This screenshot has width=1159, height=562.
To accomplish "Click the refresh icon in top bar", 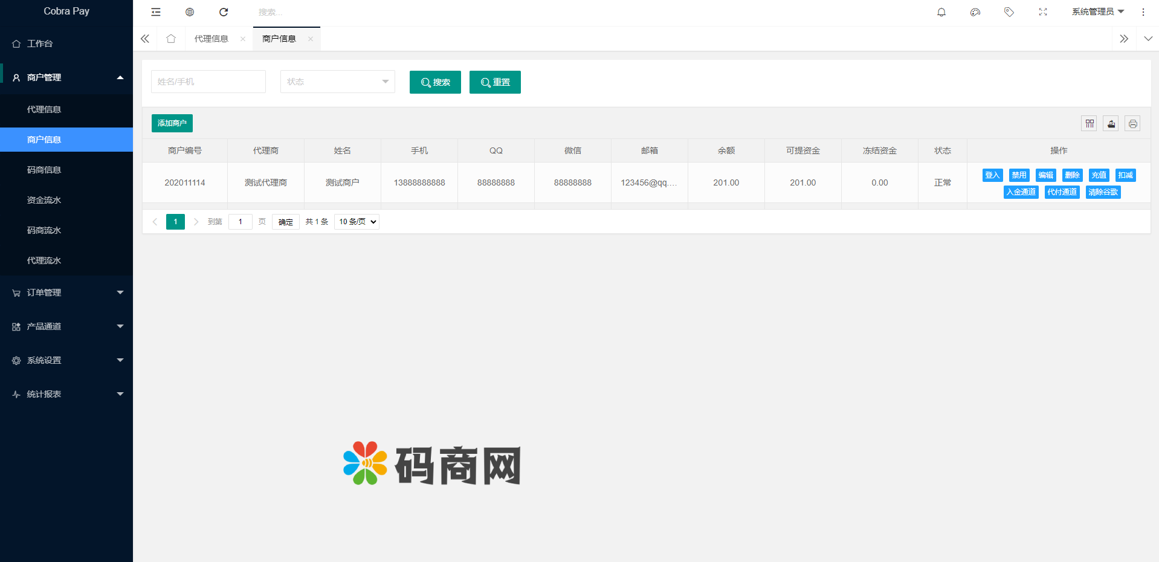I will [224, 12].
